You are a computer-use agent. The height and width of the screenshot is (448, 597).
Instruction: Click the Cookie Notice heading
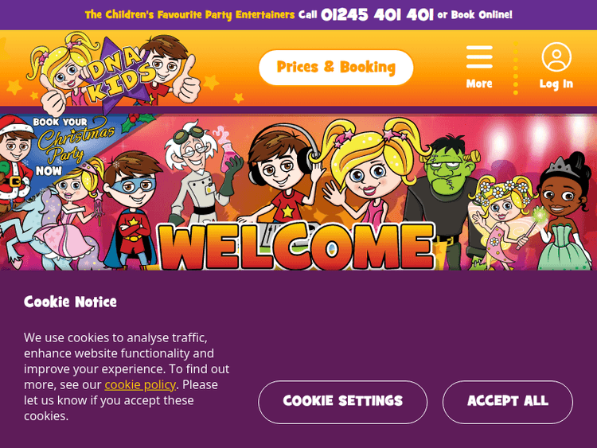[x=70, y=302]
